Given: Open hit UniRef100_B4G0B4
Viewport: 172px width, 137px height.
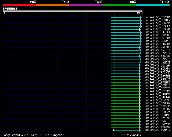Looking at the screenshot, I should click(x=157, y=44).
